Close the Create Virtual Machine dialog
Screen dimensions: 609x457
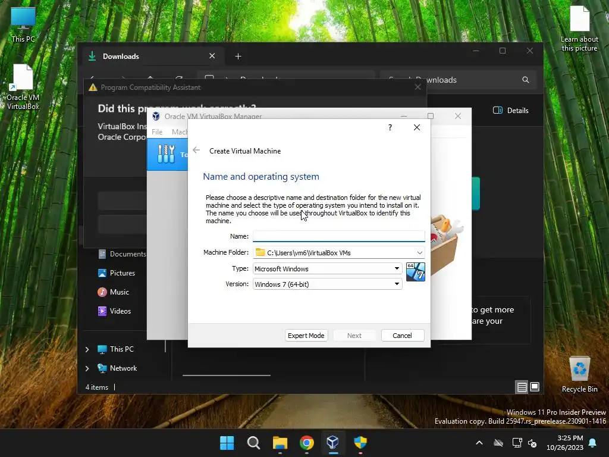click(417, 127)
